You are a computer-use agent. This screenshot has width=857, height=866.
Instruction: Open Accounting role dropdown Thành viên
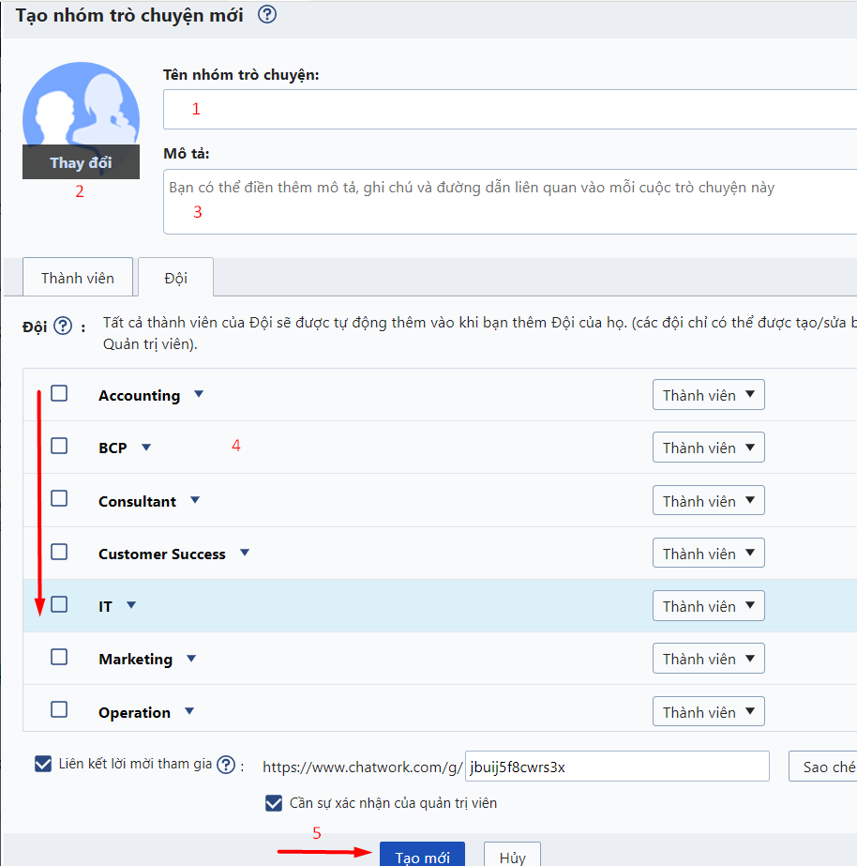click(709, 395)
